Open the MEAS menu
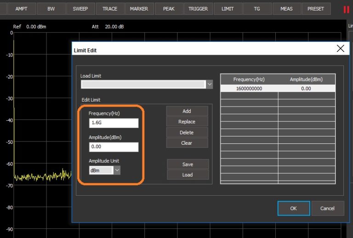353x238 pixels. (x=286, y=9)
